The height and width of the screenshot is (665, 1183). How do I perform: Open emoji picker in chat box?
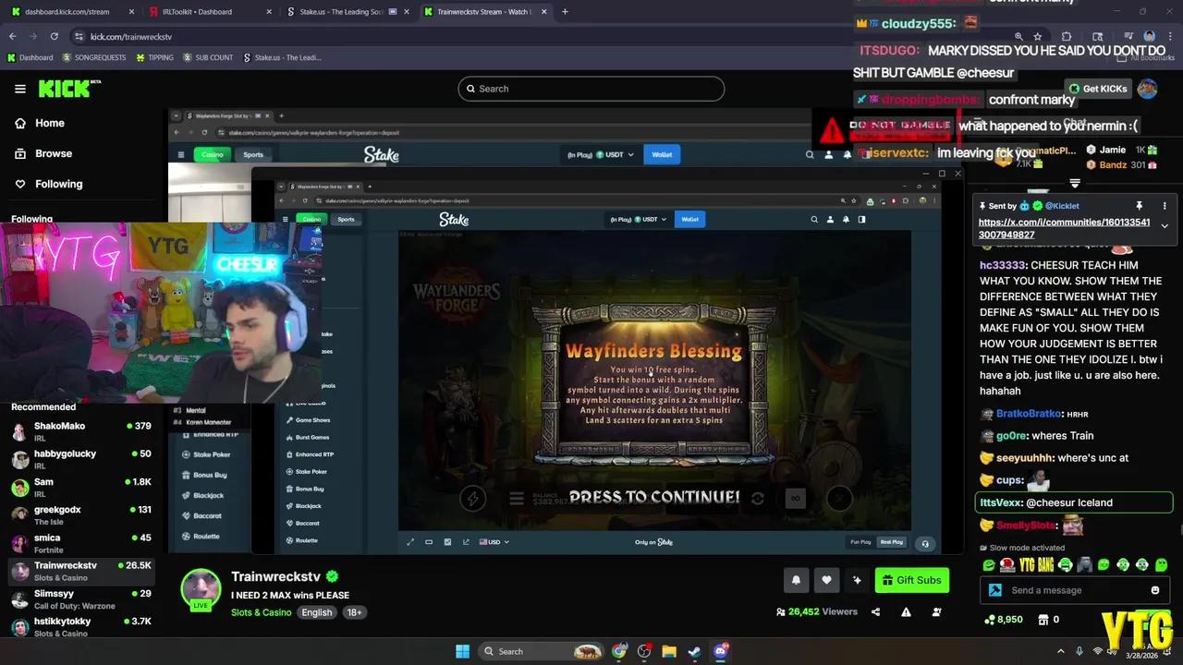click(1155, 590)
